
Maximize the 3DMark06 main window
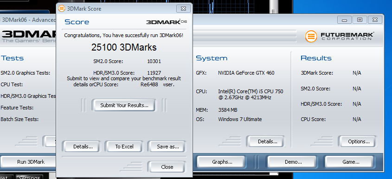click(x=360, y=20)
